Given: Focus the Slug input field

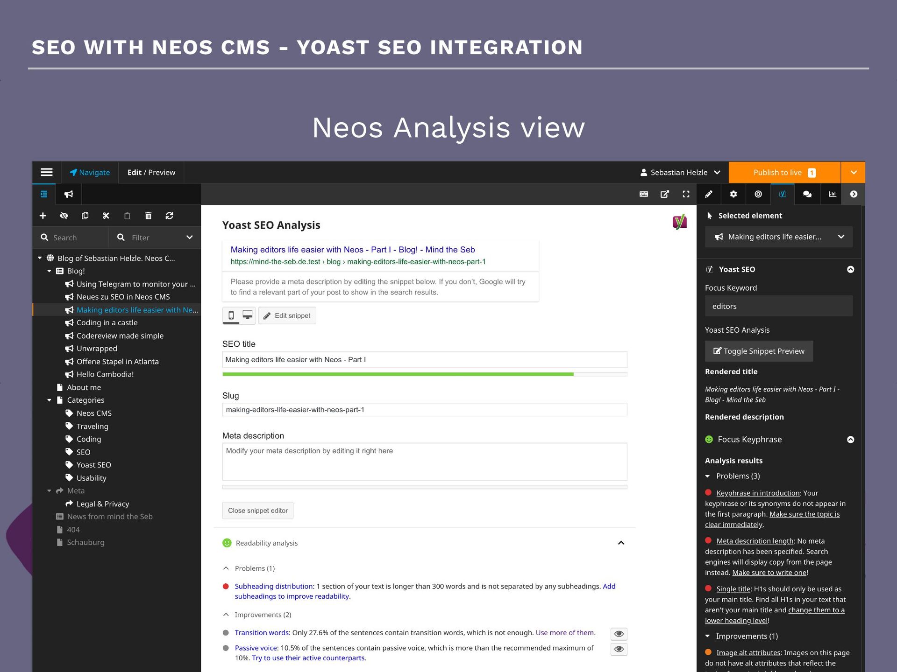Looking at the screenshot, I should [x=425, y=410].
